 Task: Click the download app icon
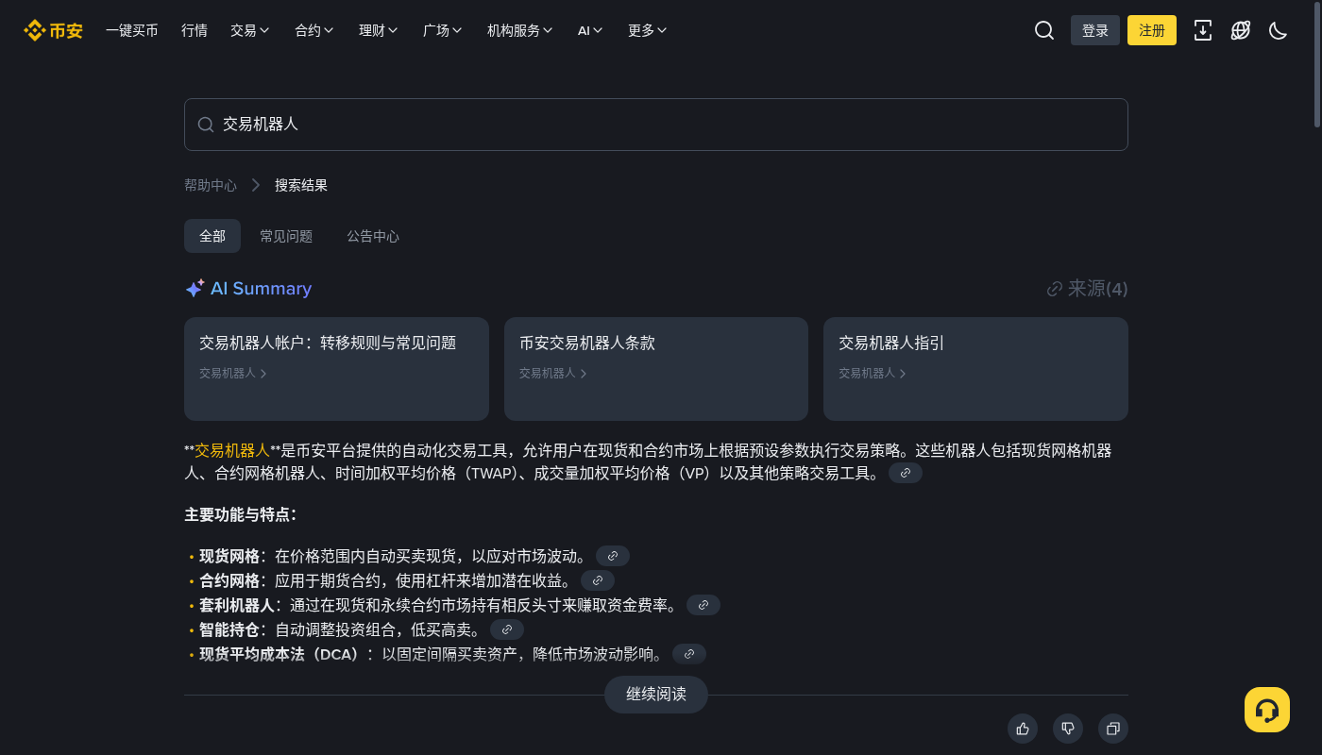(x=1203, y=30)
